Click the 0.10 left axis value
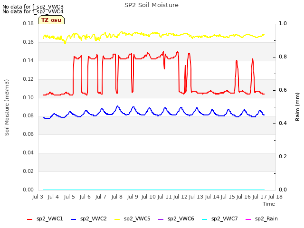Image resolution: width=304 pixels, height=228 pixels. [28, 97]
